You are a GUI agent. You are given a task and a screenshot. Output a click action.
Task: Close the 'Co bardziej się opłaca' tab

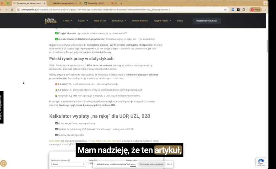tap(44, 3)
